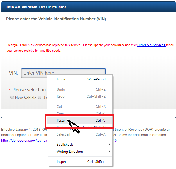Select Redo in the context menu
The image size is (176, 169).
(x=80, y=96)
